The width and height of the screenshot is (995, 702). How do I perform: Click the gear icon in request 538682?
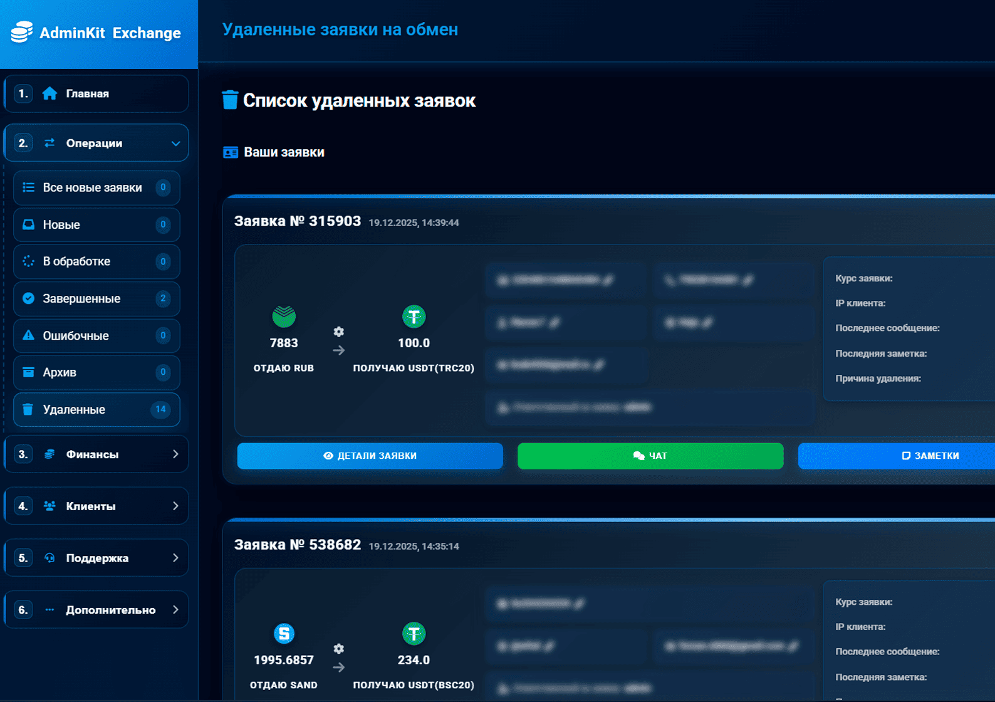point(338,649)
